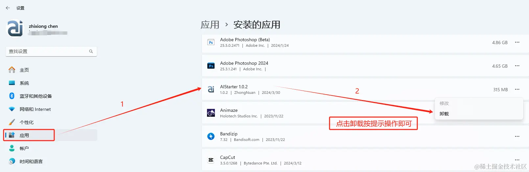Click the AIStarter 1.0.2 name text
Image resolution: width=529 pixels, height=172 pixels.
(234, 87)
